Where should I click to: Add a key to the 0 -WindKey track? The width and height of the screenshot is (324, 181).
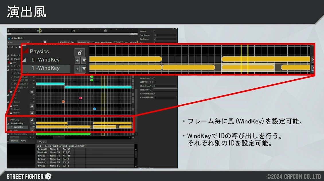click(31, 124)
